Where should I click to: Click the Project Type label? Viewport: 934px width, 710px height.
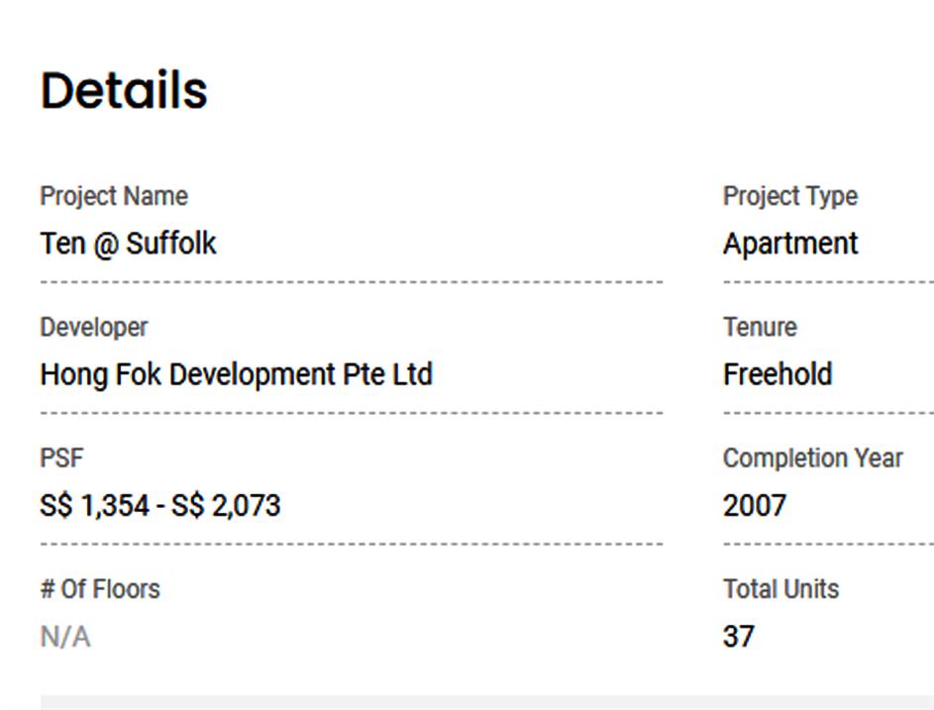[790, 196]
